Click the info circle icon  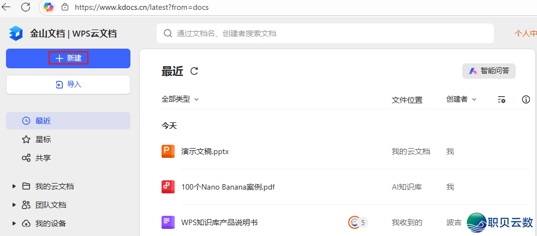pyautogui.click(x=526, y=99)
